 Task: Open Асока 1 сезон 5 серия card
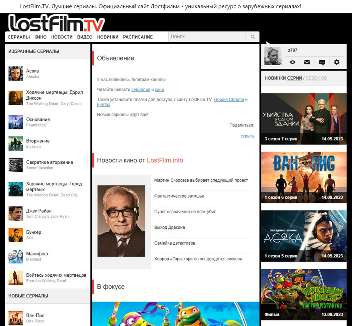(304, 236)
